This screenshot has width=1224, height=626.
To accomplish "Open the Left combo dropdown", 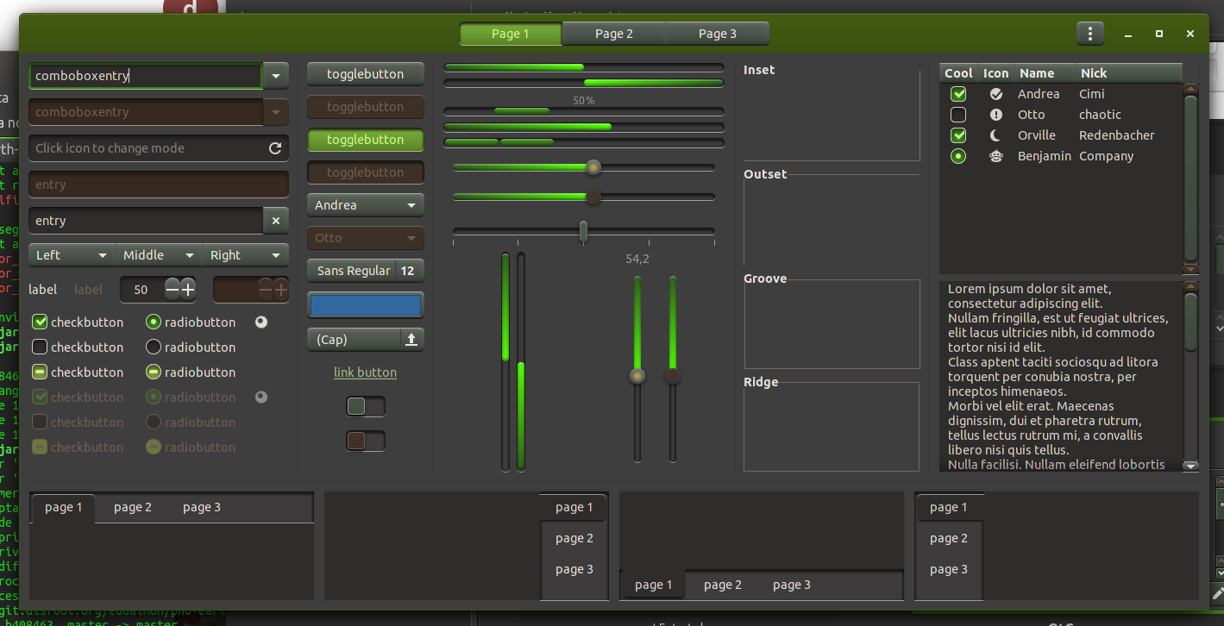I will (72, 255).
